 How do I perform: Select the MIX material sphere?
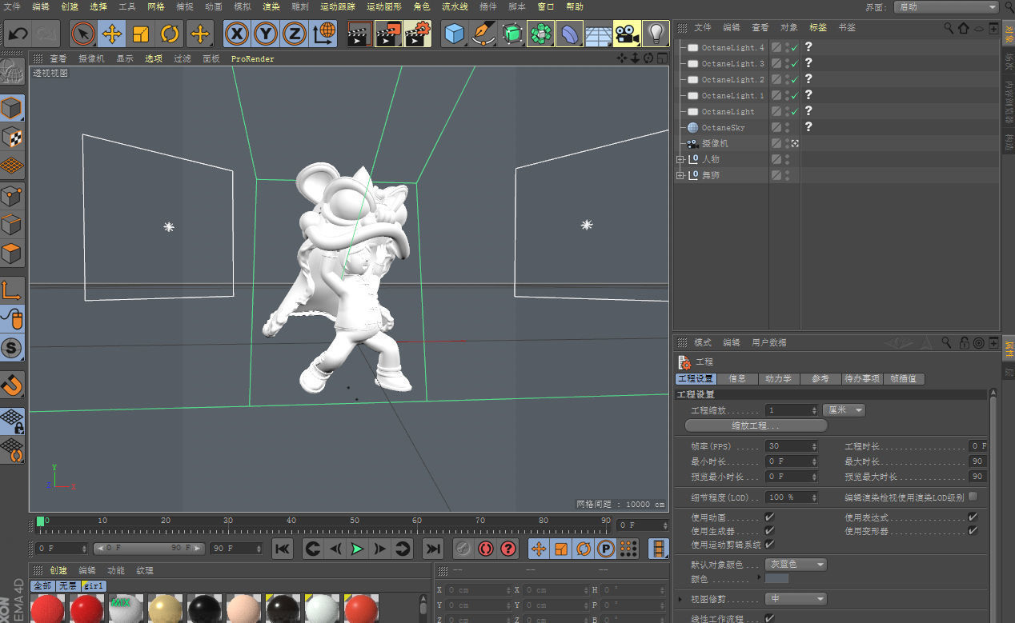coord(126,609)
